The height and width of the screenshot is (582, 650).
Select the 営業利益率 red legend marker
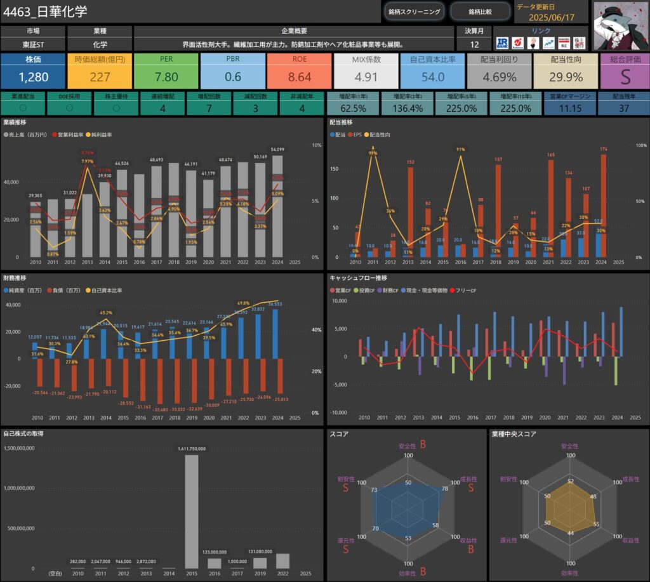[55, 135]
